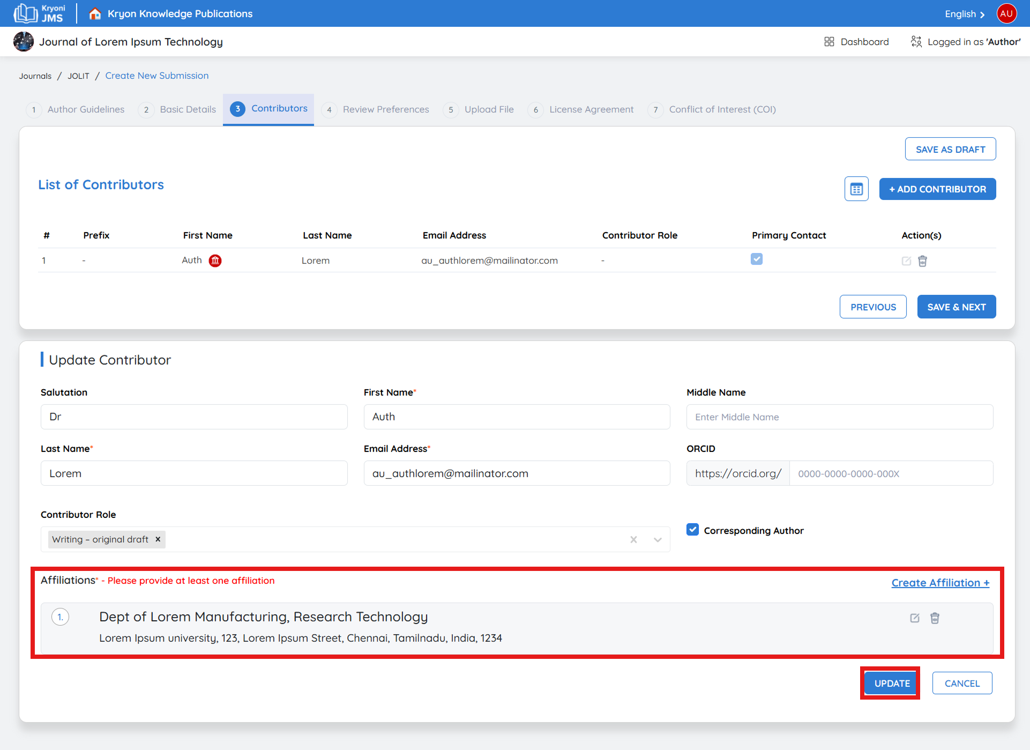Click the red institution icon next to Auth

click(x=215, y=261)
